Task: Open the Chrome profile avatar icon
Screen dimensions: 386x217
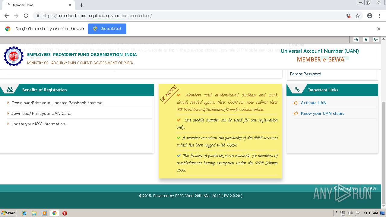Action: (x=370, y=16)
